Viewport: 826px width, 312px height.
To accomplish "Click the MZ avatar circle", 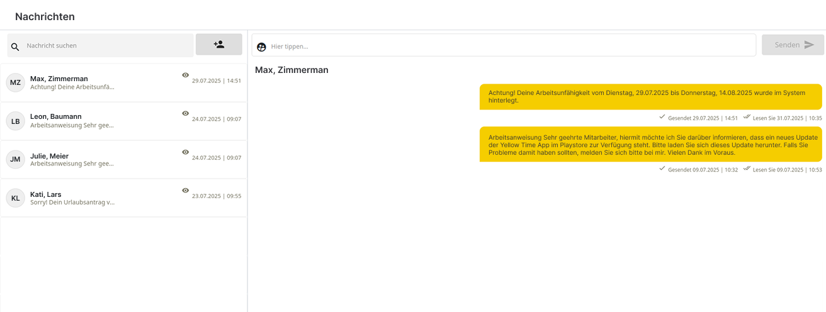I will point(15,82).
